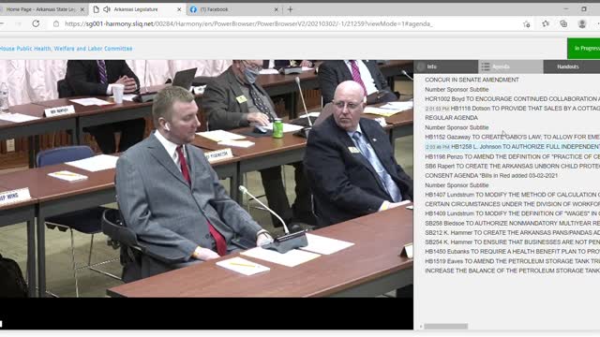The image size is (600, 337).
Task: Select agenda item SB212 K. Hammer
Action: click(513, 233)
